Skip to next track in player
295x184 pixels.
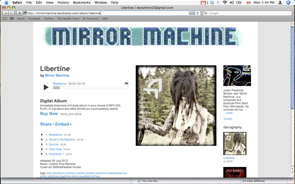(x=126, y=83)
